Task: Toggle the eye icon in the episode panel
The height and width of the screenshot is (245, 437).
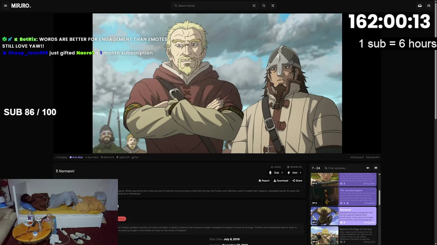Action: [368, 168]
